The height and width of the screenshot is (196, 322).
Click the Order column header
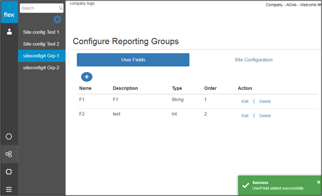pyautogui.click(x=210, y=88)
